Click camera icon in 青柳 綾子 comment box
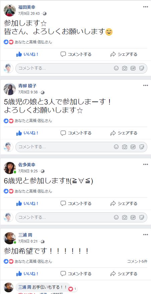 point(125,147)
